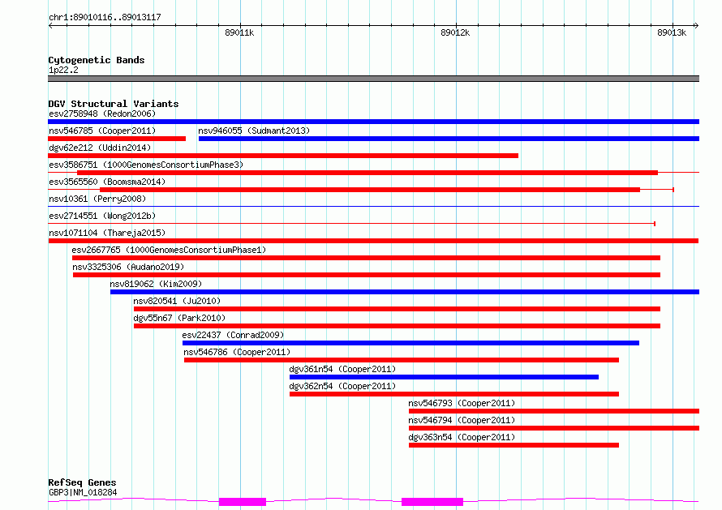722x510 pixels.
Task: Click the GBP3|NM_018284 gene label
Action: pos(83,492)
